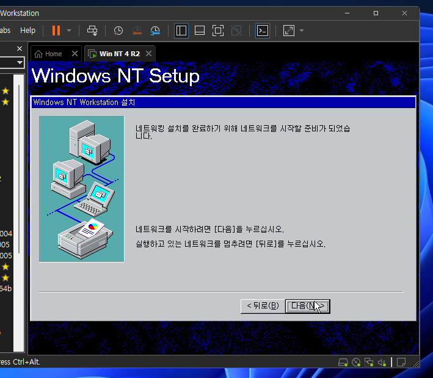Click the sound card status icon
433x378 pixels.
tap(382, 362)
